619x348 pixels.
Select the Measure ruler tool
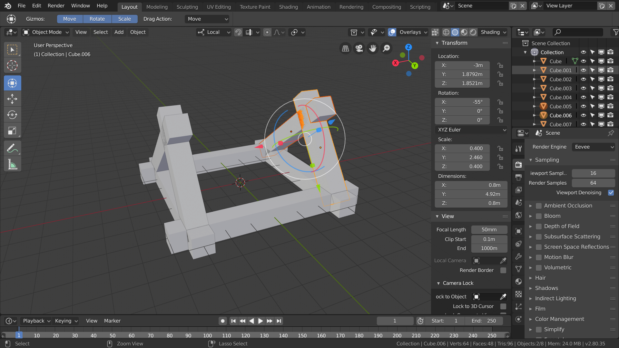(12, 165)
